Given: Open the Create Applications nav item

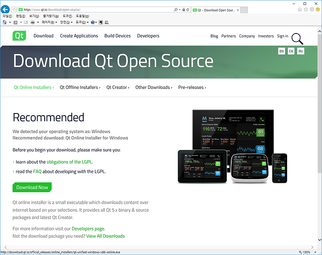Looking at the screenshot, I should click(x=79, y=36).
